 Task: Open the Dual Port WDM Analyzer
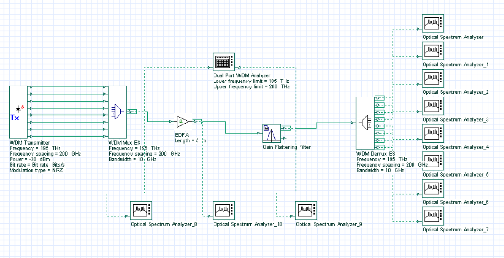pyautogui.click(x=224, y=61)
